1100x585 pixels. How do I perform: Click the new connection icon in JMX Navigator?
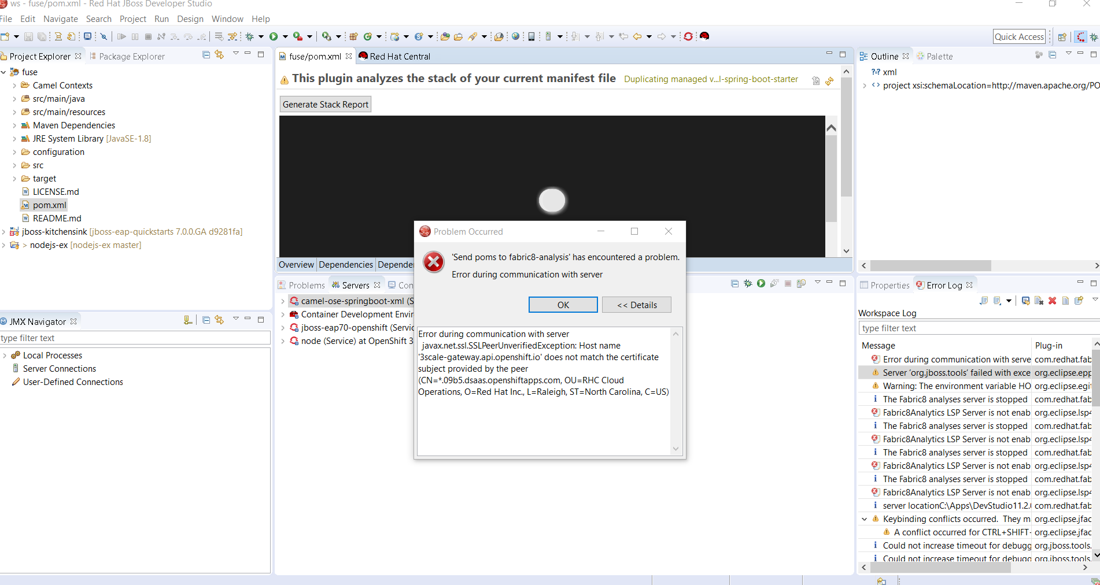click(187, 320)
